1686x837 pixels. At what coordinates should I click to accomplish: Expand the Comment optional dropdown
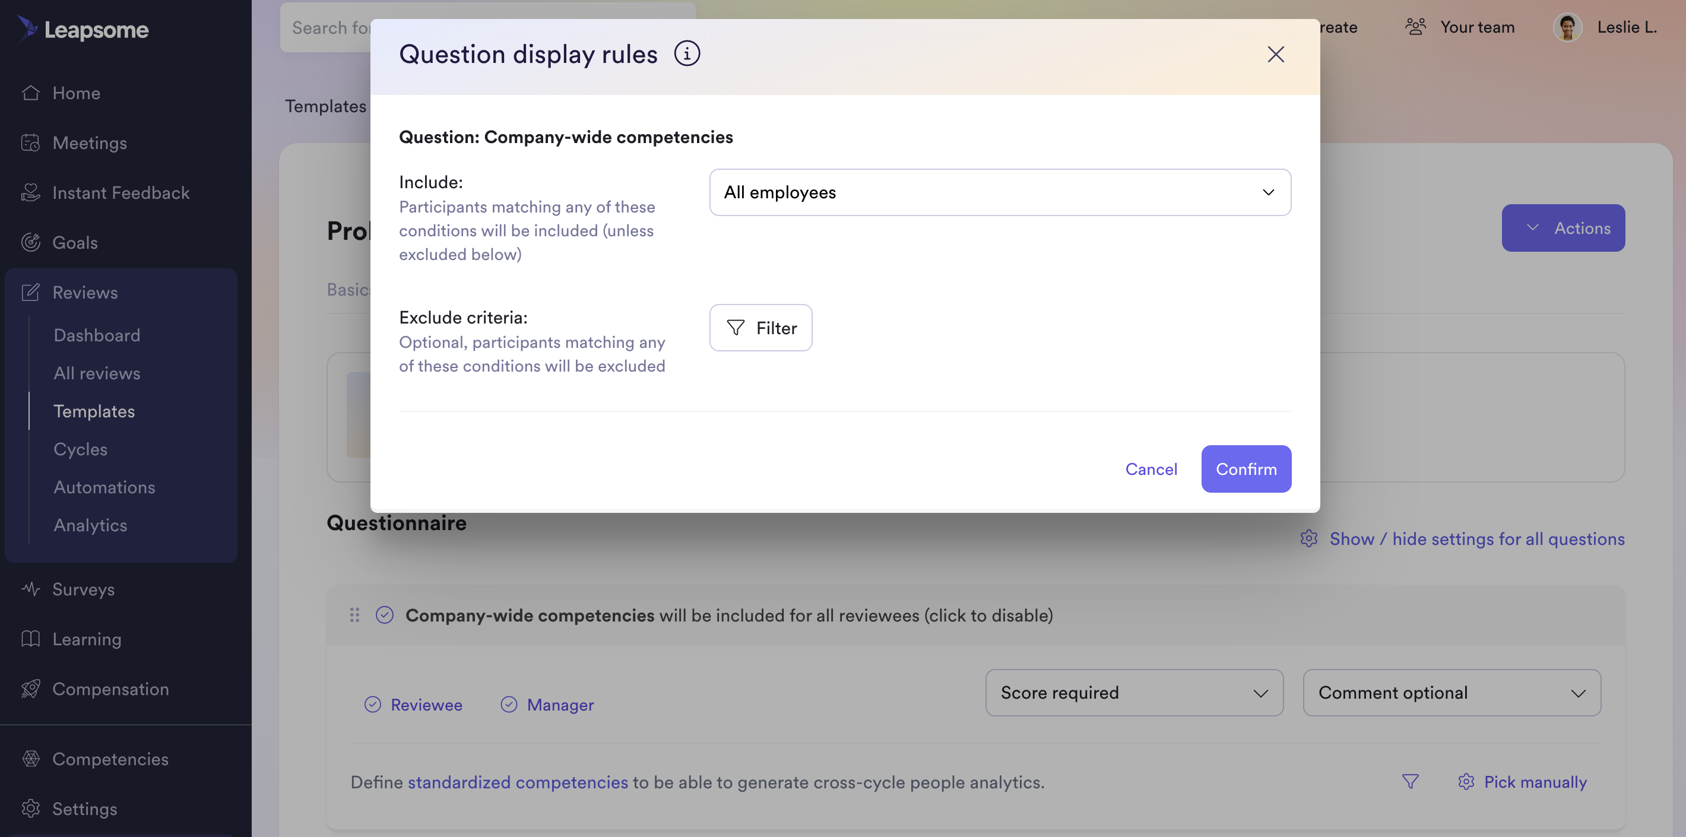tap(1452, 692)
